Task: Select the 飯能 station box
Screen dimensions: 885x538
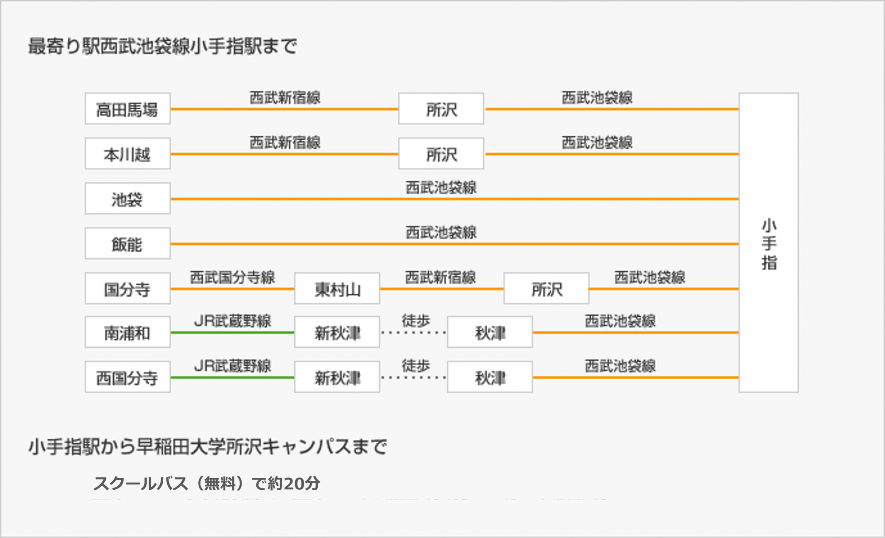Action: tap(127, 244)
